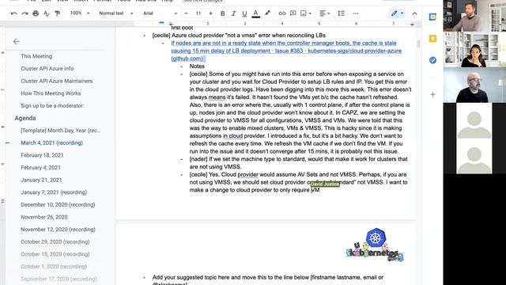Jump to December 10, 2020 (recording) entry
506x285 pixels.
point(58,205)
